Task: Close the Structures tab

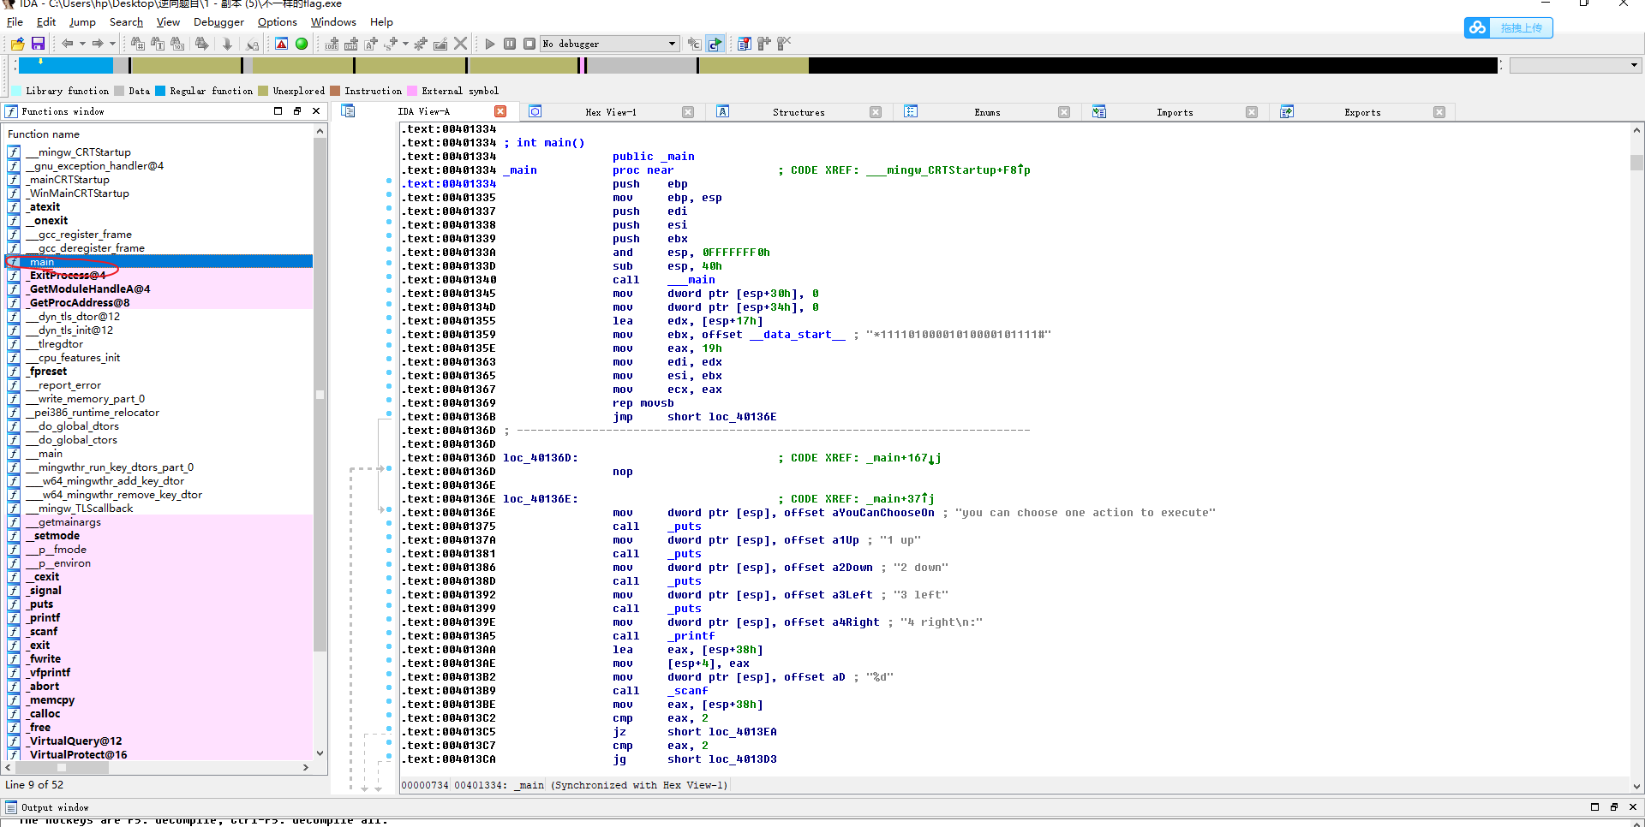Action: [875, 112]
